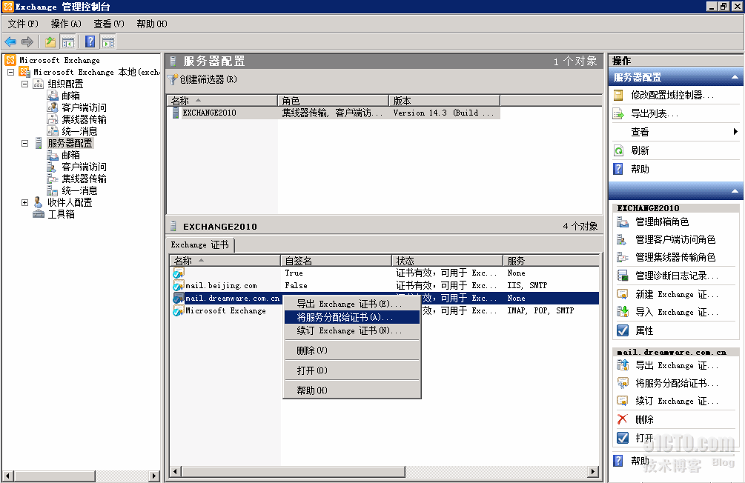Click the console tree horizontal scrollbar right arrow
This screenshot has width=745, height=483.
[153, 476]
